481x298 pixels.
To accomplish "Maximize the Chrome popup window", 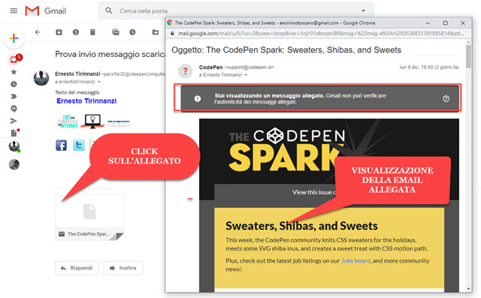I will click(x=446, y=23).
